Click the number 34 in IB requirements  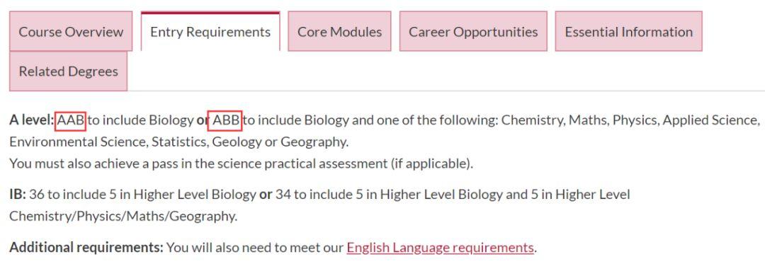(x=283, y=195)
